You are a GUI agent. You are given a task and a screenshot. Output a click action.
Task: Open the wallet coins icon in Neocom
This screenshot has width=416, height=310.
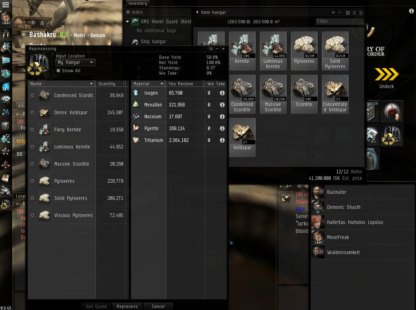tap(6, 139)
